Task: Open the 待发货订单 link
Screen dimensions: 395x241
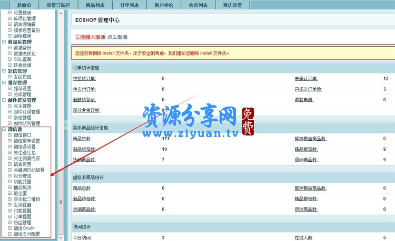Action: (x=84, y=79)
